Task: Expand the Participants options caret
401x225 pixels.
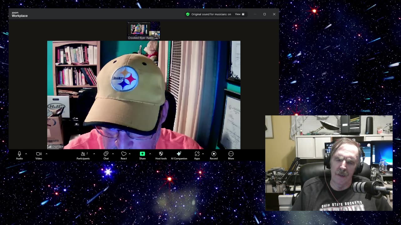Action: click(94, 154)
